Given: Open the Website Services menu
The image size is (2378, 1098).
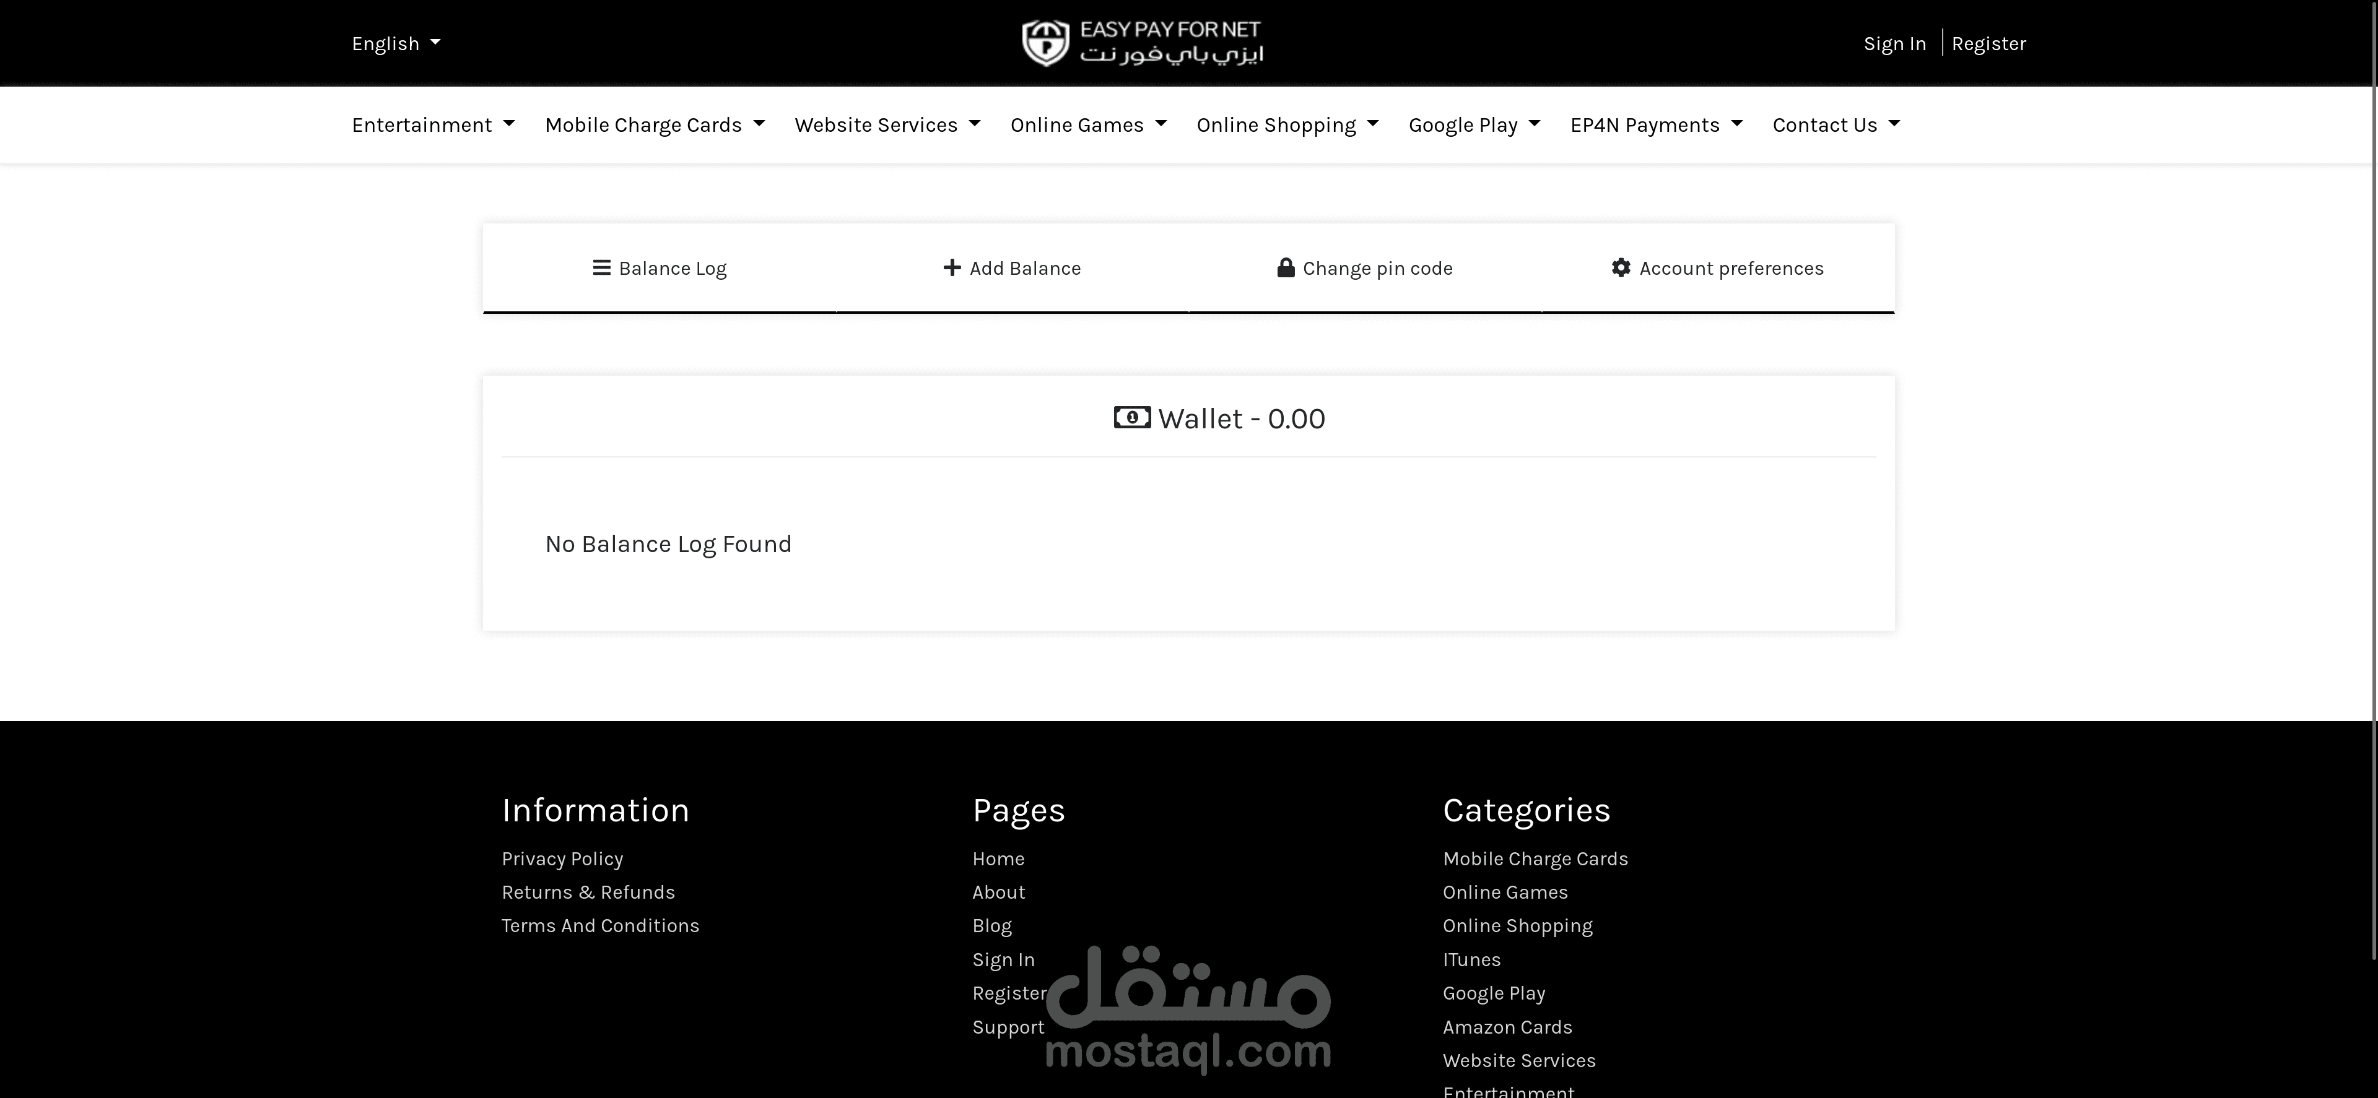Looking at the screenshot, I should point(887,124).
